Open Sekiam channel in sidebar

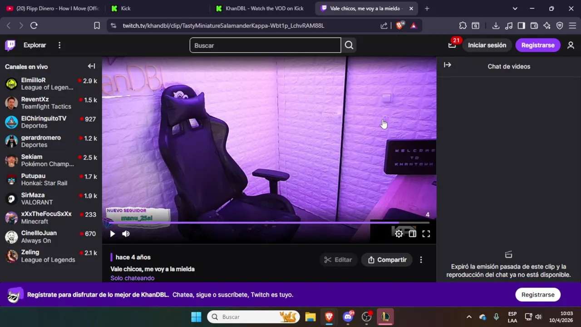click(51, 160)
